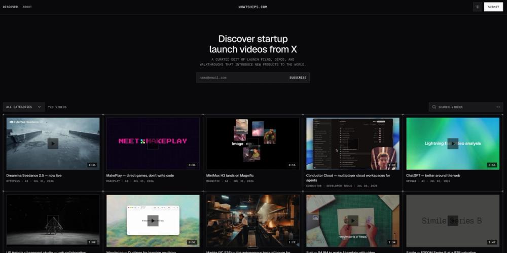Click the Subscribe button
The height and width of the screenshot is (253, 507).
tap(298, 78)
